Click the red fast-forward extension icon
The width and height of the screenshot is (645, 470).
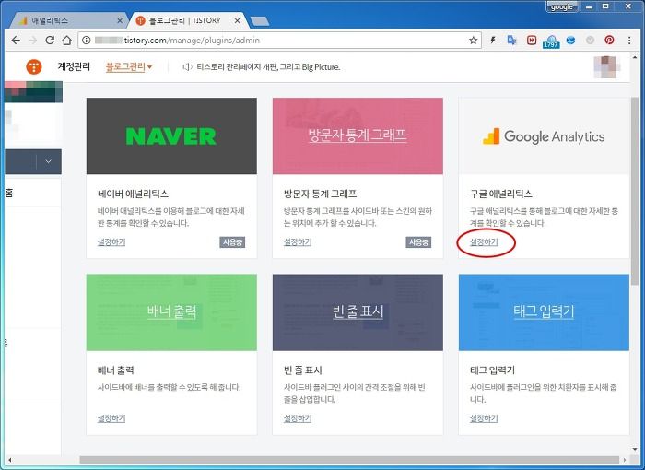(532, 40)
